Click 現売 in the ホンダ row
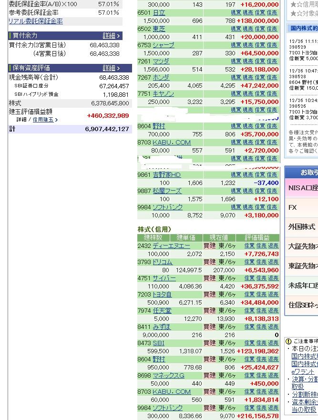Image resolution: width=318 pixels, height=420 pixels. (248, 77)
